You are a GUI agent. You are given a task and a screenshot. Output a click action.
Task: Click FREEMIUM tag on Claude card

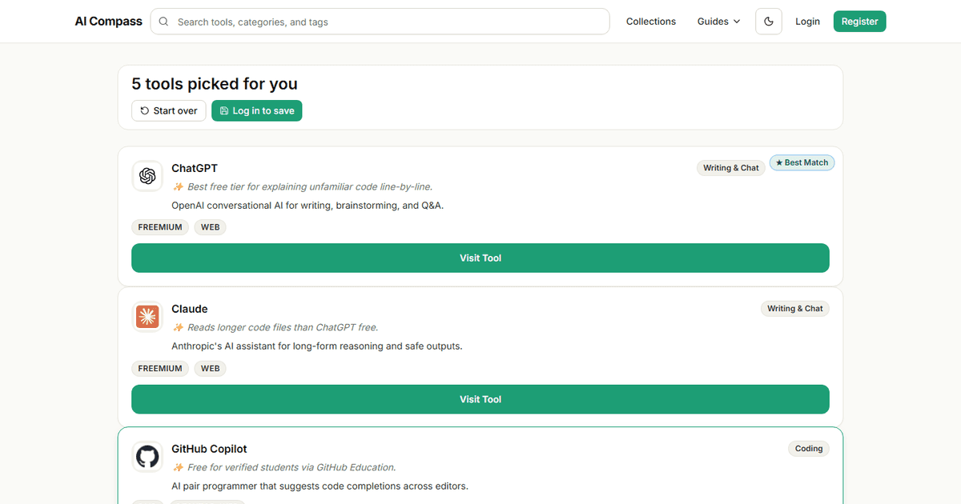160,369
